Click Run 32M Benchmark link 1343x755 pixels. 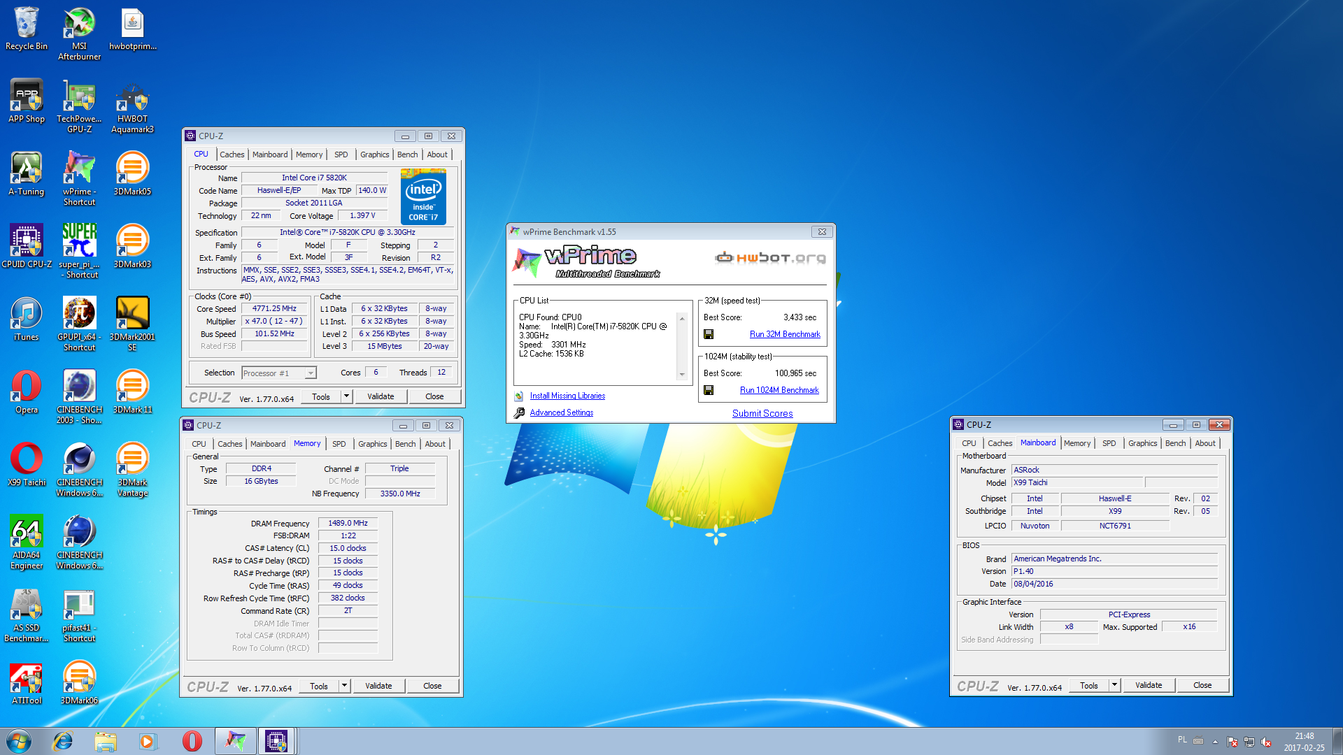(x=785, y=334)
